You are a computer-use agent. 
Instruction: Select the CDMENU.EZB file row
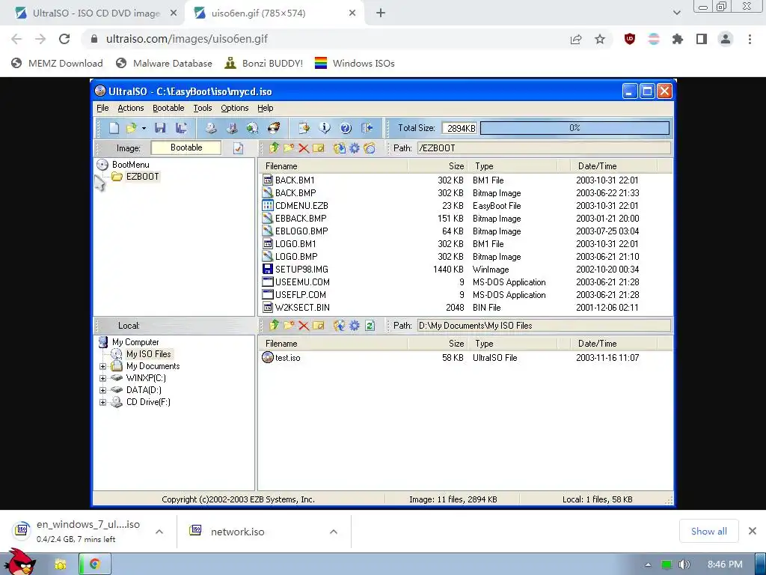click(465, 206)
